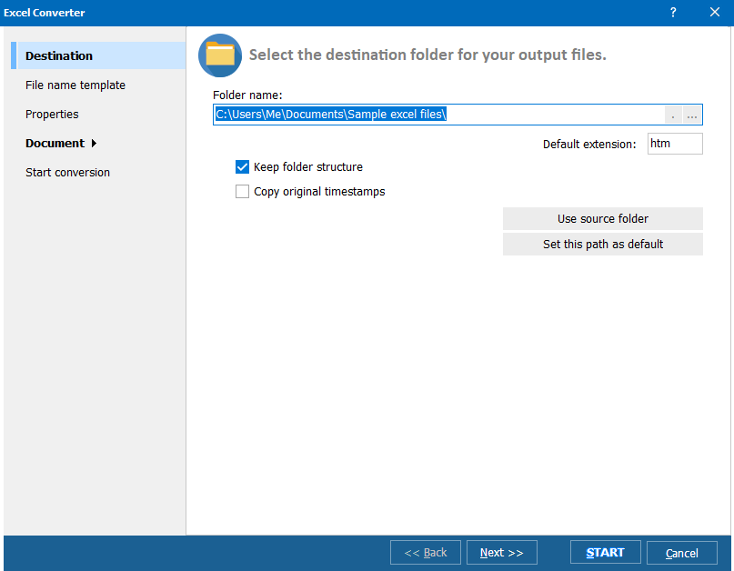Click the yellow folder icon in the header
Screen dimensions: 734x571
tap(219, 55)
